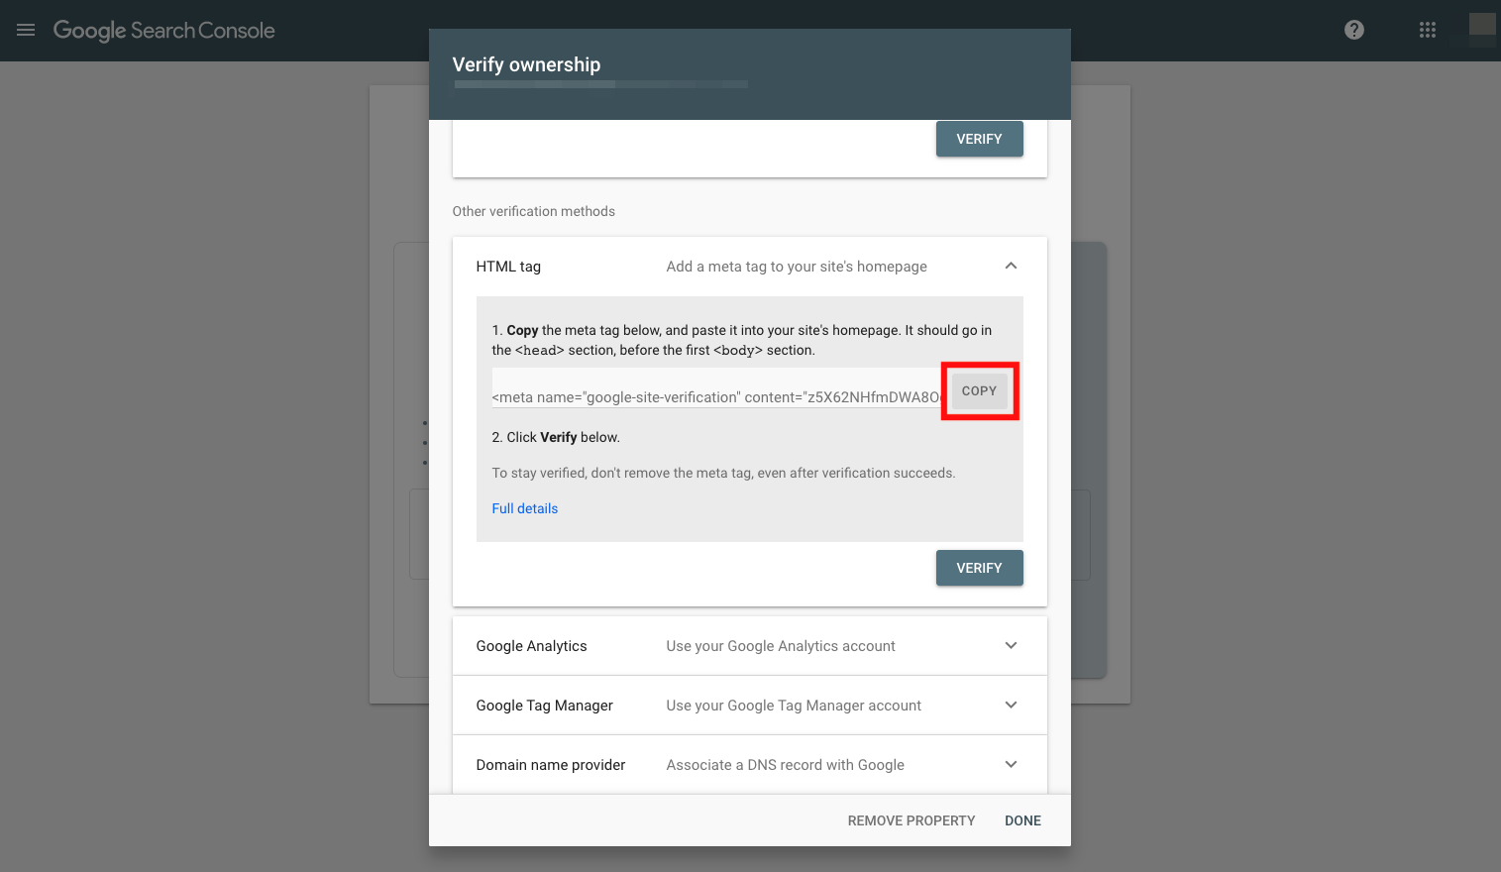Expand the Domain name provider method

click(x=1011, y=764)
